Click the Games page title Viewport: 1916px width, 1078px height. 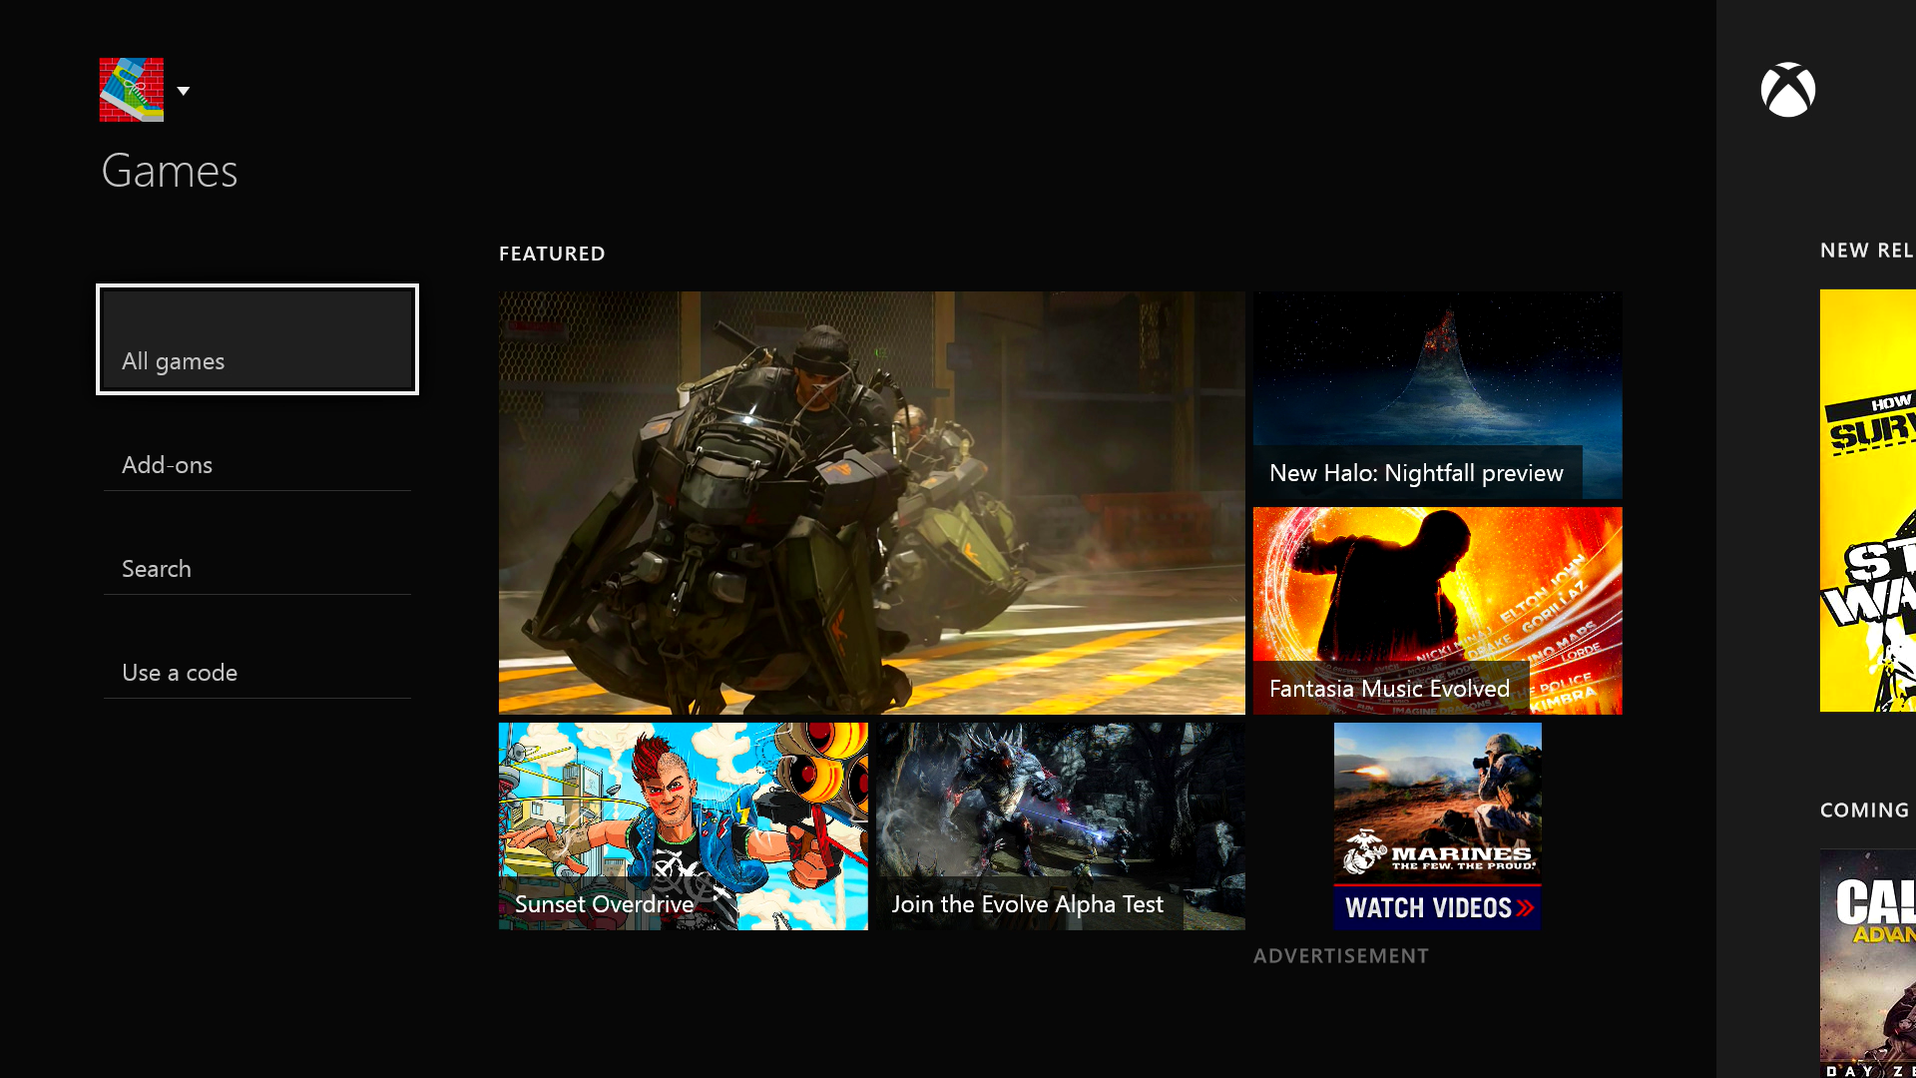(170, 171)
